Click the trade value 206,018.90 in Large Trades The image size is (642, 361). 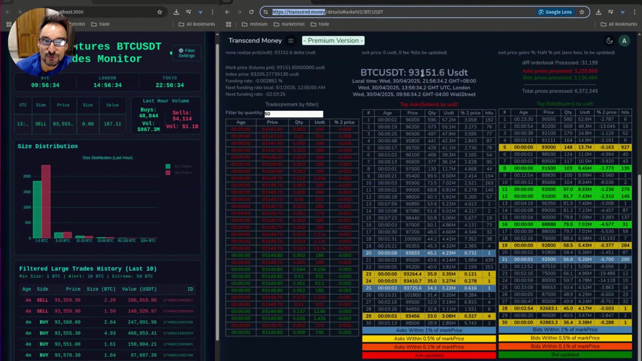coord(142,300)
